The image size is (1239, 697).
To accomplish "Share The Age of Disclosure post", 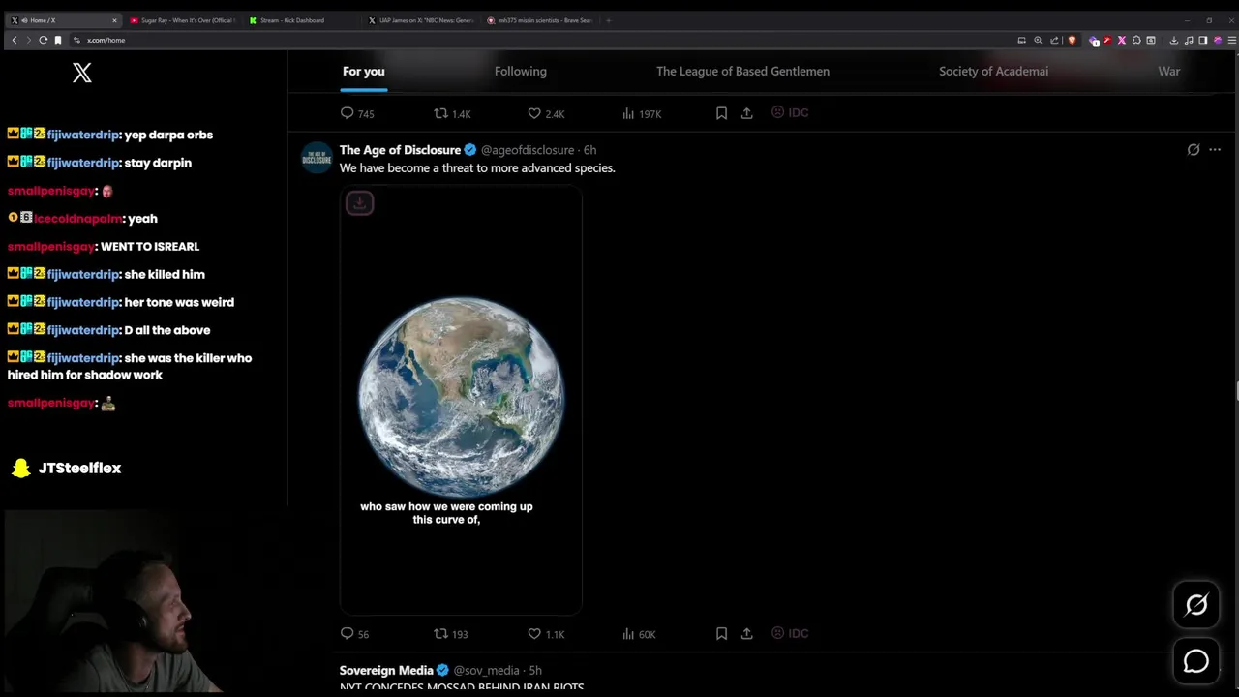I will [x=746, y=634].
